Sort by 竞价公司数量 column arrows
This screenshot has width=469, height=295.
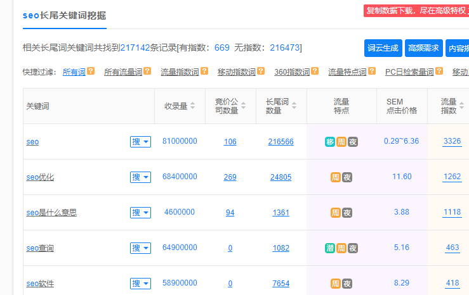coord(245,106)
